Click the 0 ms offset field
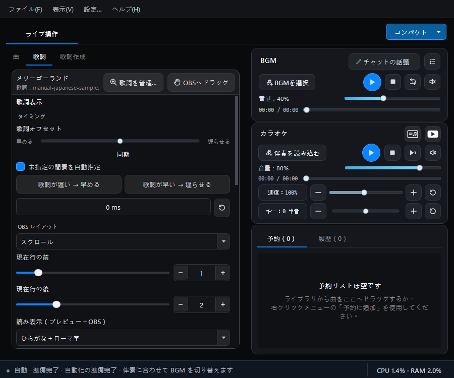Viewport: 454px width, 378px height. tap(113, 207)
